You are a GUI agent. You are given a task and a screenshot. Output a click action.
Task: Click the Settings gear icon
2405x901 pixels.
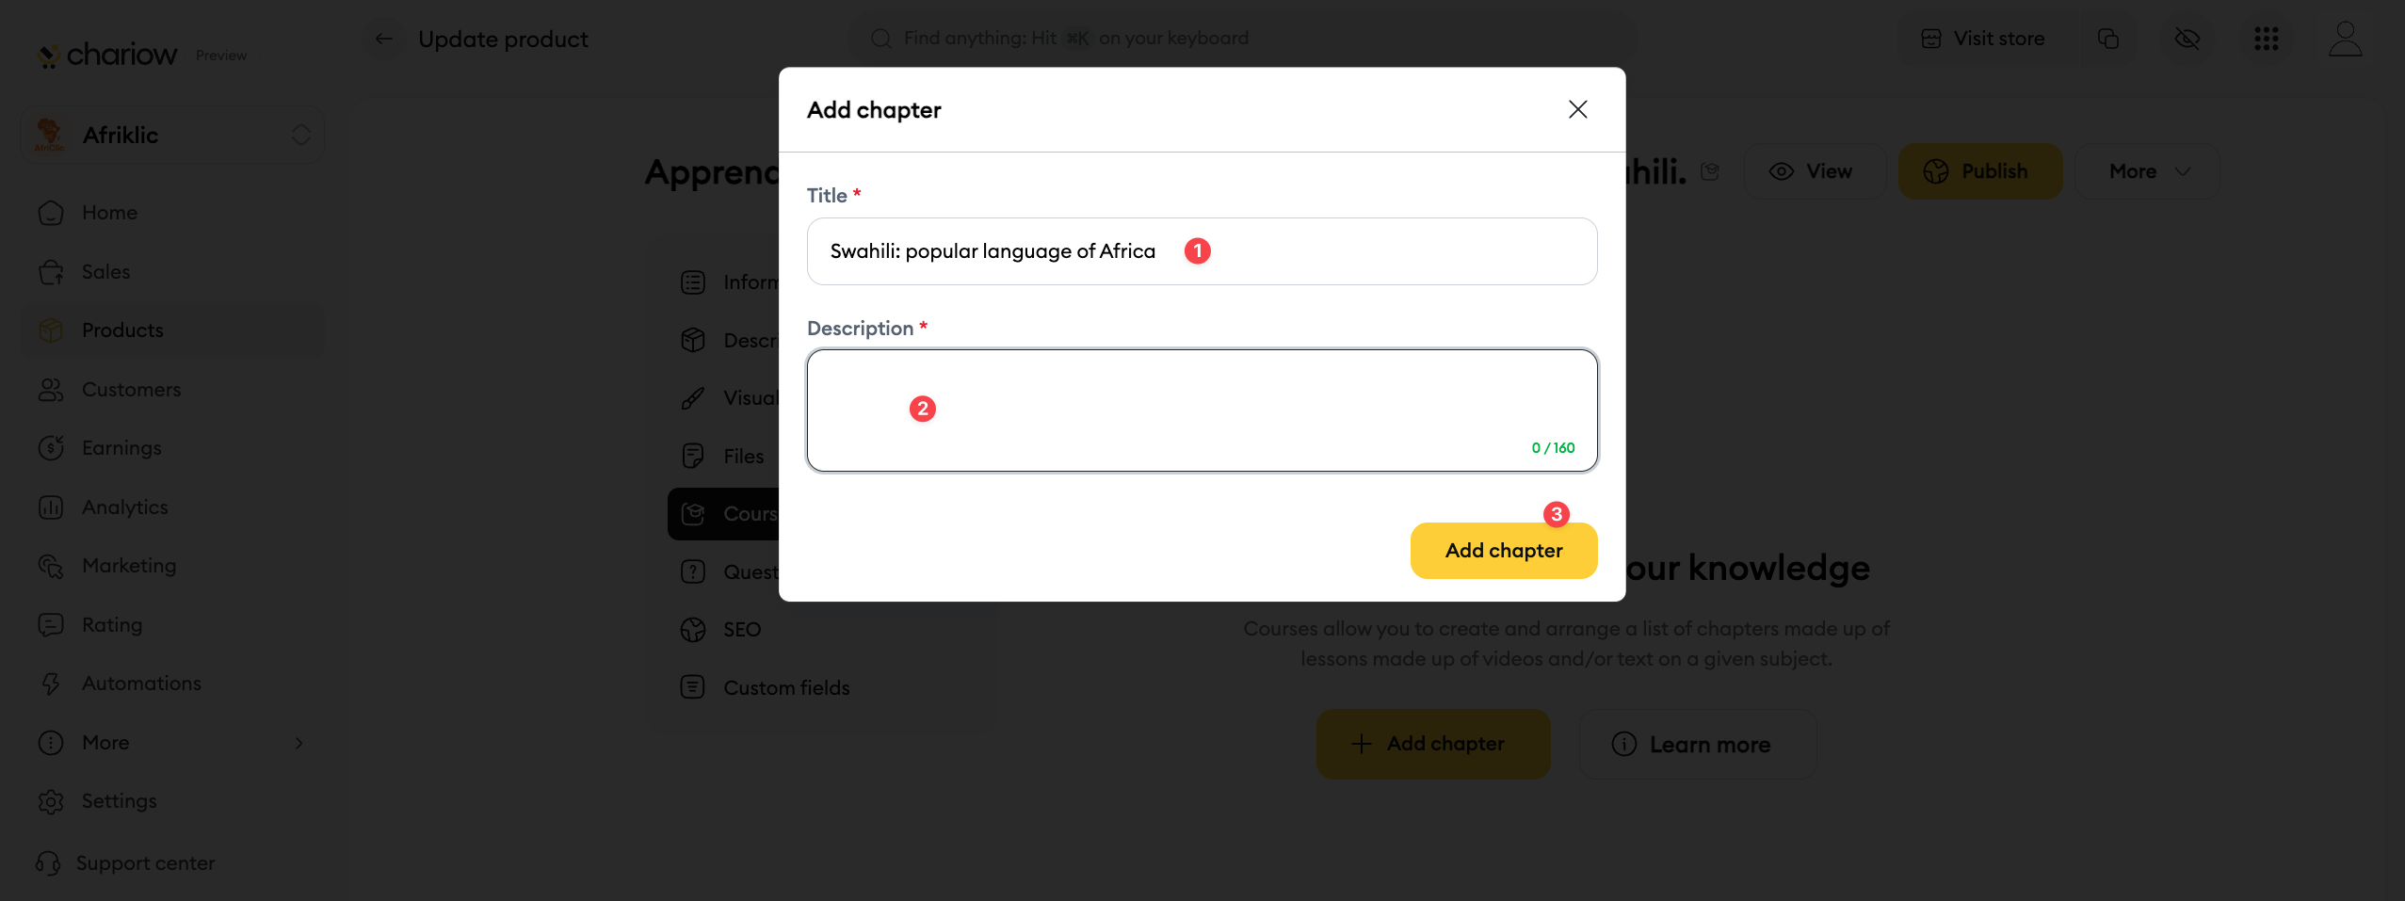tap(51, 801)
